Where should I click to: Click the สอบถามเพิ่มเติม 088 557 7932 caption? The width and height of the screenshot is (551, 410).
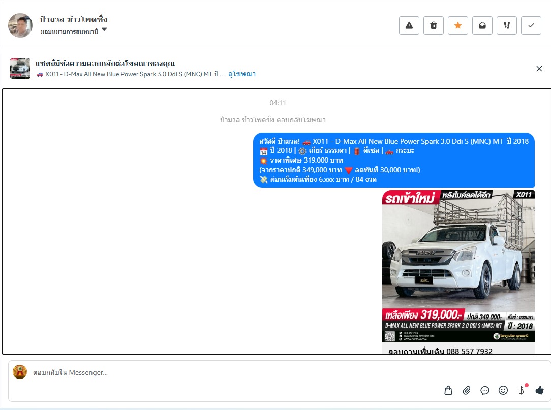[x=440, y=351]
